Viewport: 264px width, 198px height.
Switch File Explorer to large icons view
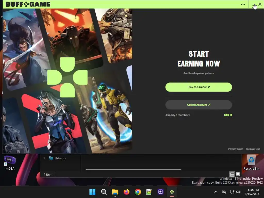coord(238,174)
